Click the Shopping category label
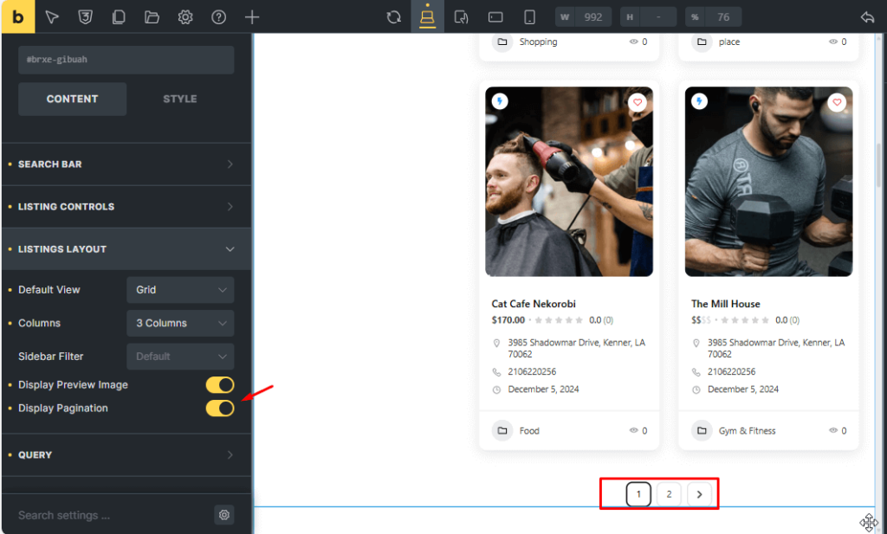Viewport: 887px width, 534px height. [x=538, y=42]
